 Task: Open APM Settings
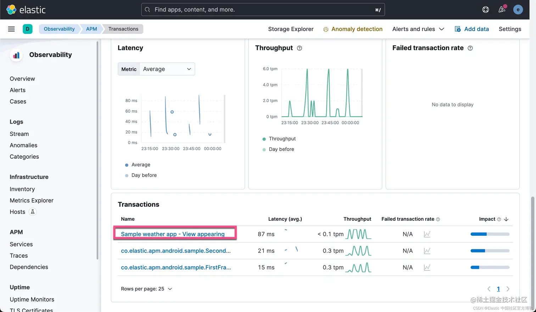(x=510, y=29)
